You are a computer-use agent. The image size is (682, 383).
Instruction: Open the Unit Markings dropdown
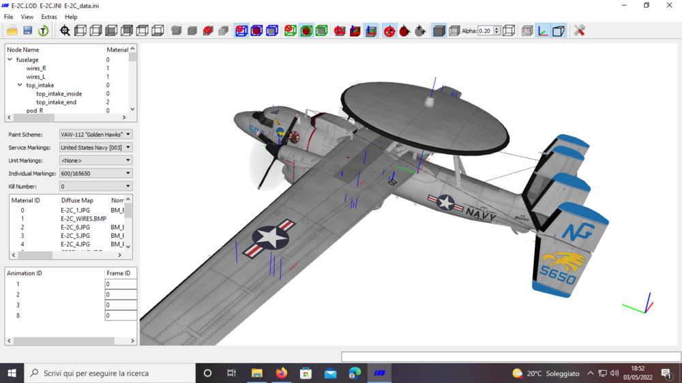click(x=95, y=160)
